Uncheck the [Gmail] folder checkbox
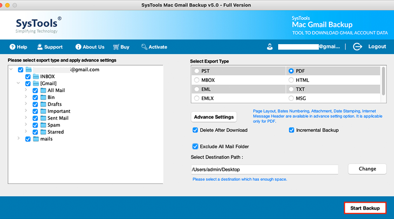The height and width of the screenshot is (219, 394). 28,84
